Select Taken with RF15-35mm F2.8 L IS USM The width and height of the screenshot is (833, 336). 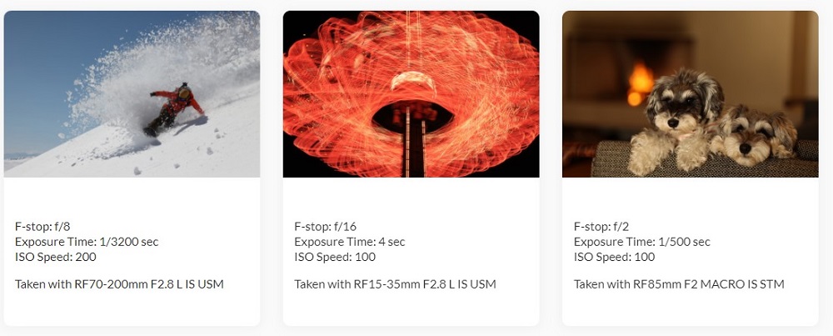(x=395, y=284)
